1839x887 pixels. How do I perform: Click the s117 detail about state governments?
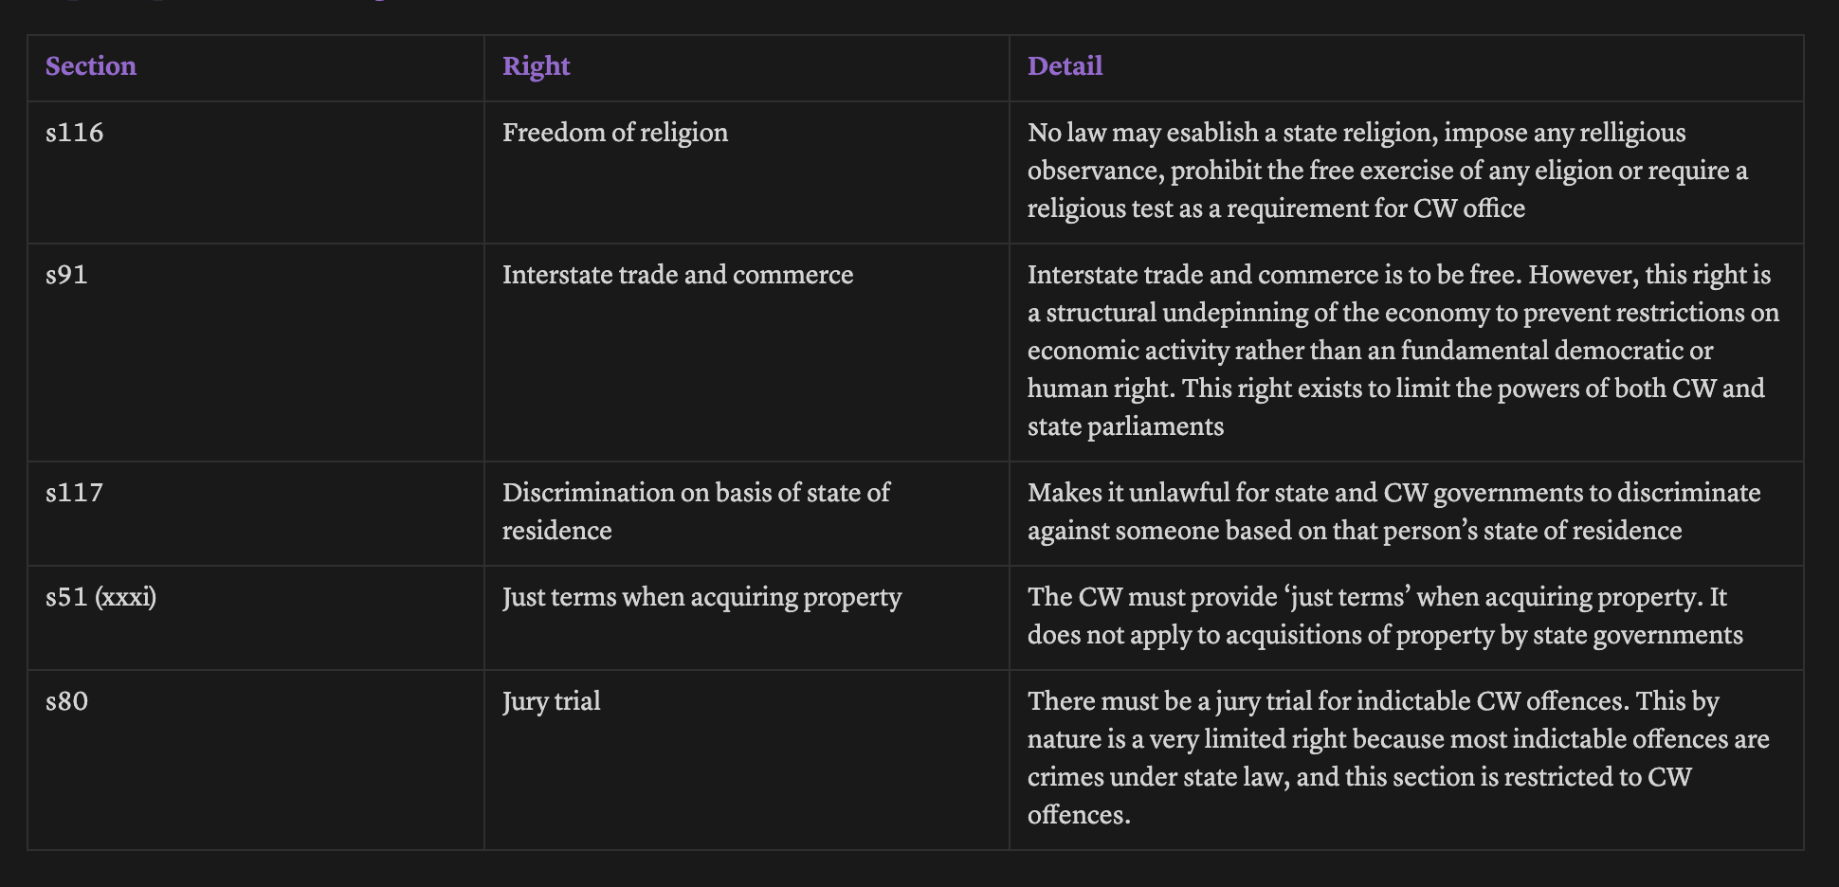(x=1393, y=512)
